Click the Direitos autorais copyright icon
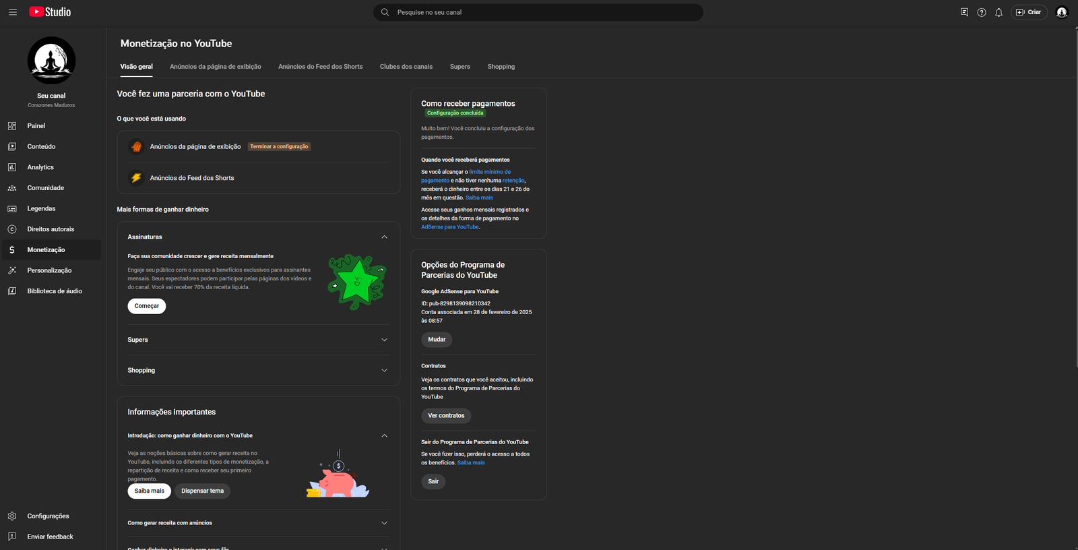The height and width of the screenshot is (550, 1078). 12,229
